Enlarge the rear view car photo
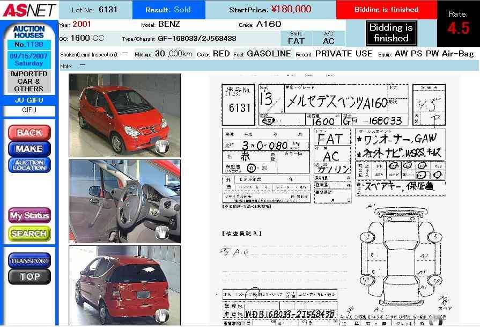The image size is (480, 327). pyautogui.click(x=124, y=285)
